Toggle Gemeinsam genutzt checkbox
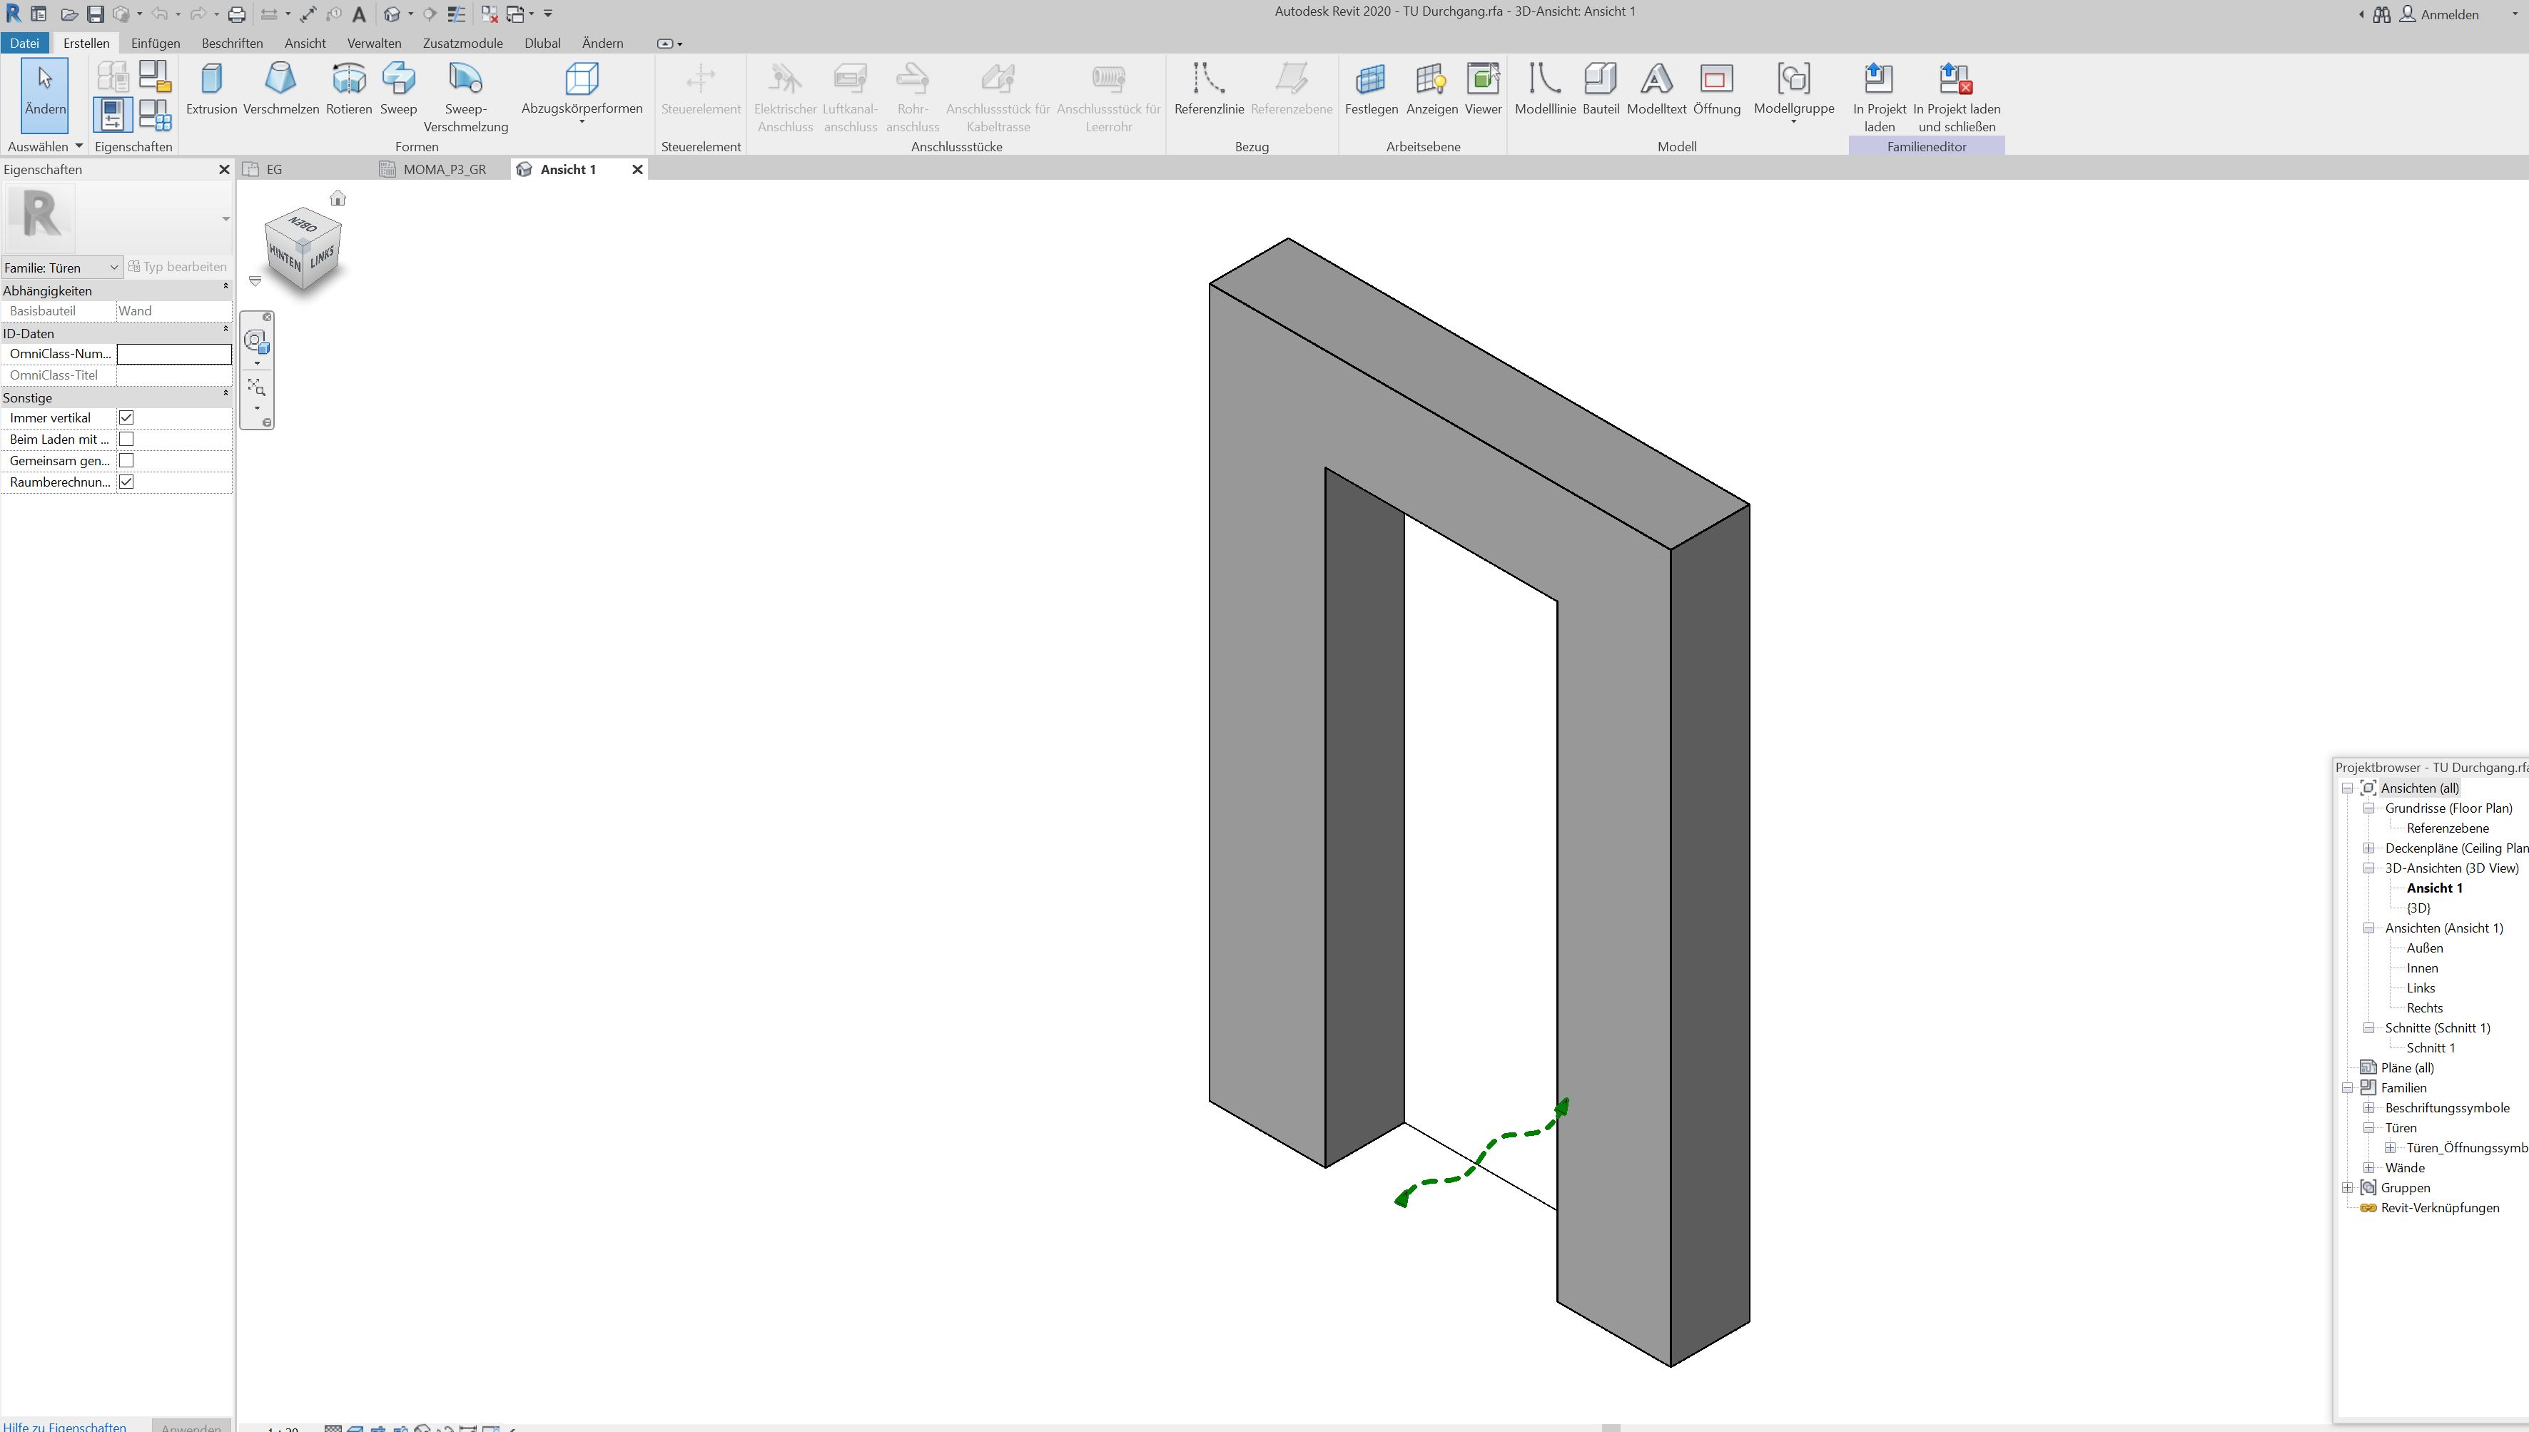Viewport: 2529px width, 1432px height. coord(126,460)
